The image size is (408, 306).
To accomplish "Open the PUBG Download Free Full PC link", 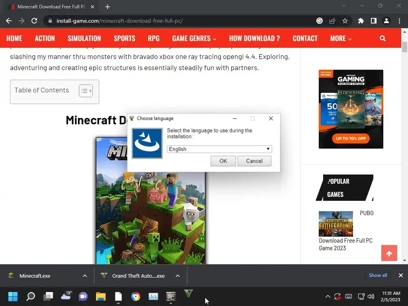I will pos(345,244).
